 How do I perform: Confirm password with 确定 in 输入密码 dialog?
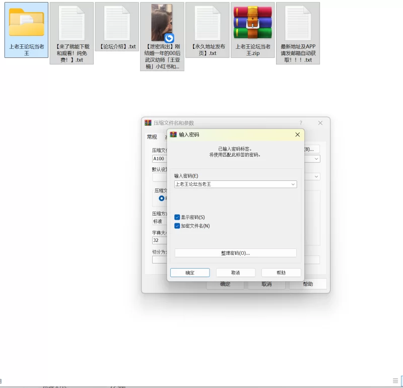[x=190, y=273]
